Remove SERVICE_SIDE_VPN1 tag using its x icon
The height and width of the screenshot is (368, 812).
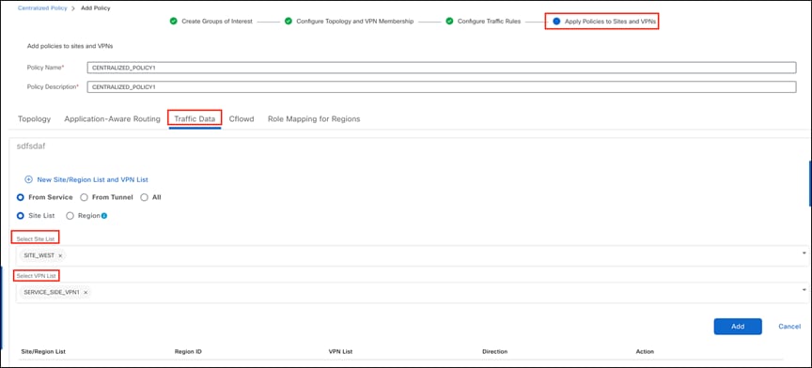pyautogui.click(x=86, y=293)
